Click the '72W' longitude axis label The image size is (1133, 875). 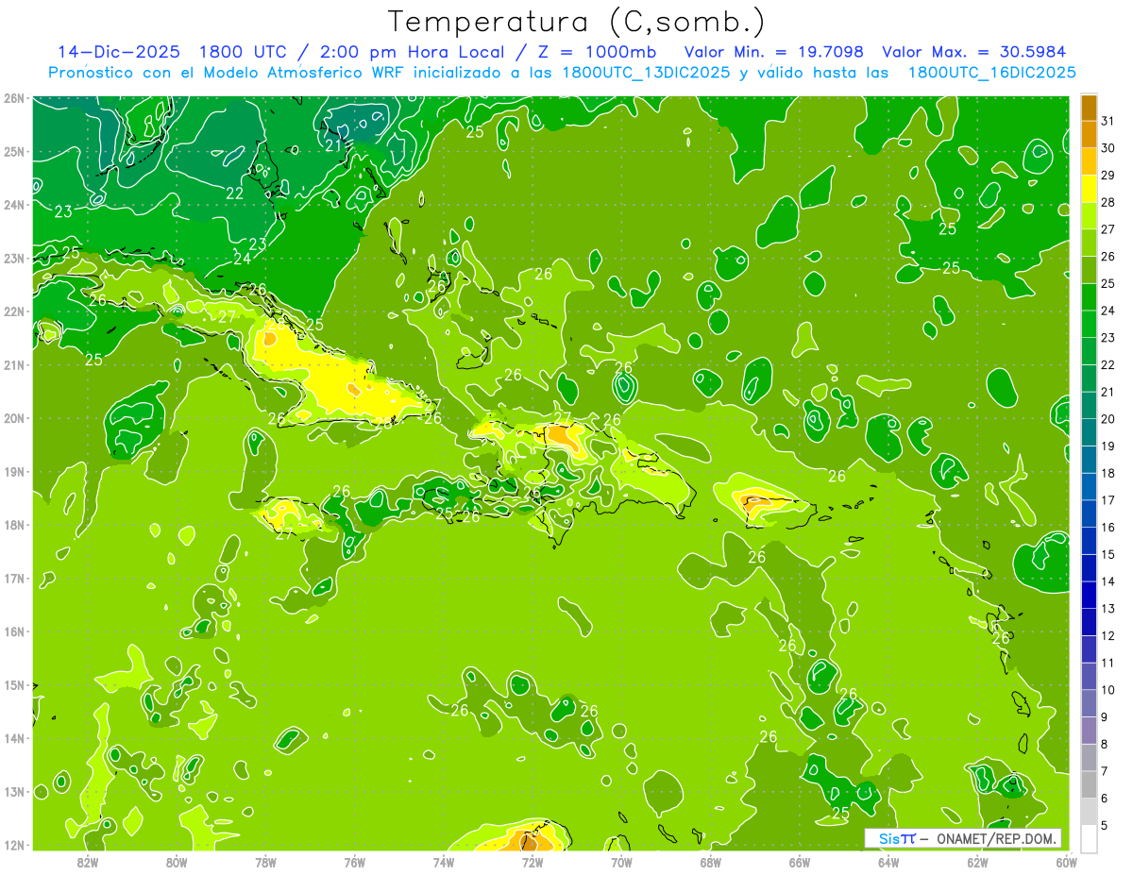coord(533,862)
